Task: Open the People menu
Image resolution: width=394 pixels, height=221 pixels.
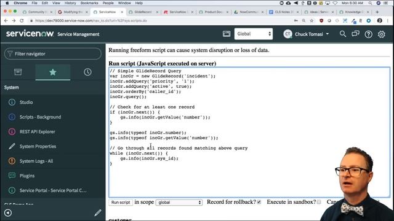Action: click(108, 3)
